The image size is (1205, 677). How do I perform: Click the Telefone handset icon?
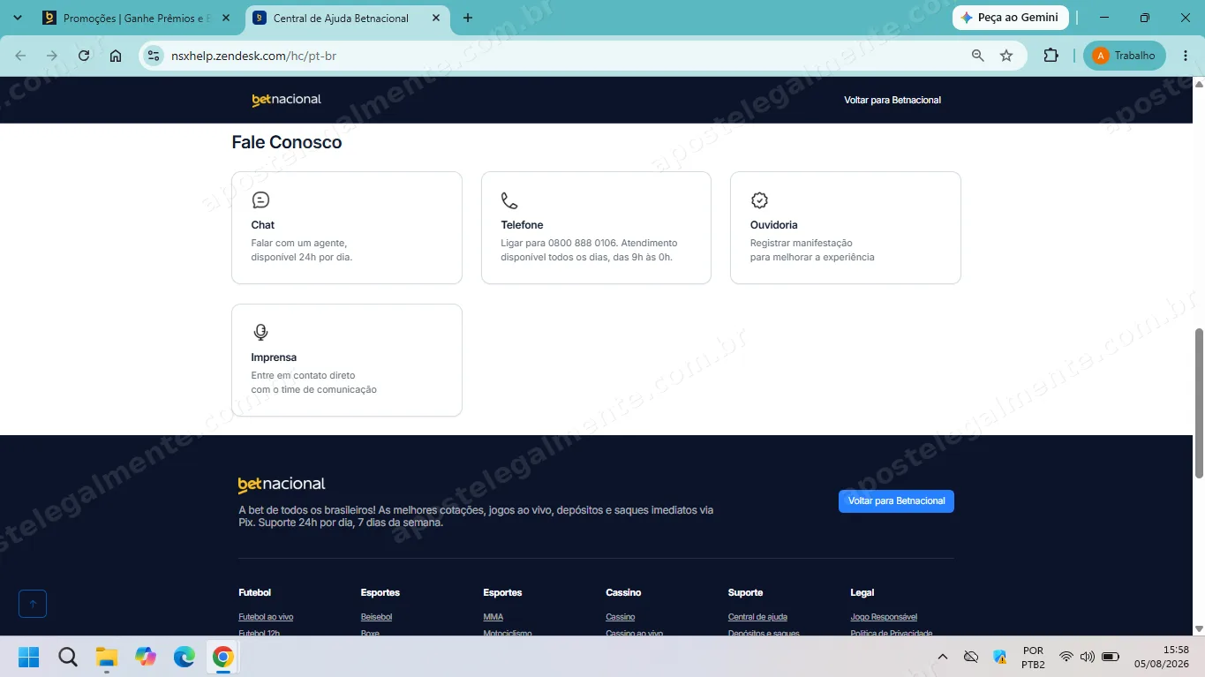tap(509, 200)
